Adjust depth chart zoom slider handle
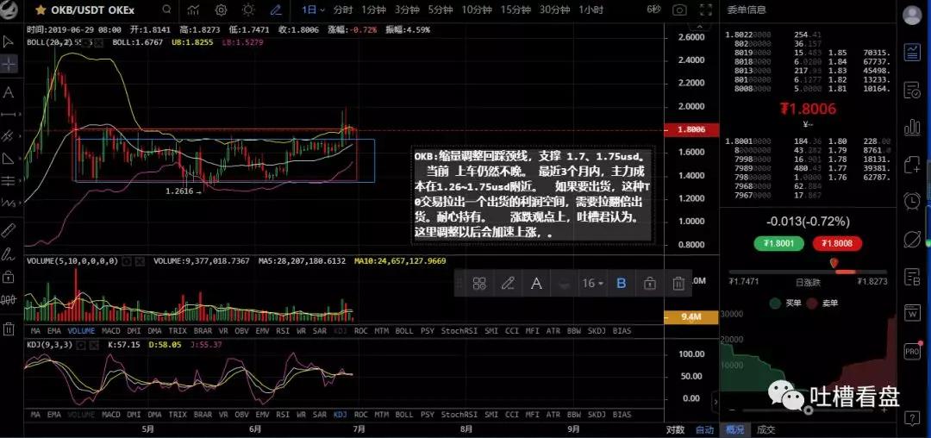Screen dimensions: 931x438 pyautogui.click(x=808, y=410)
